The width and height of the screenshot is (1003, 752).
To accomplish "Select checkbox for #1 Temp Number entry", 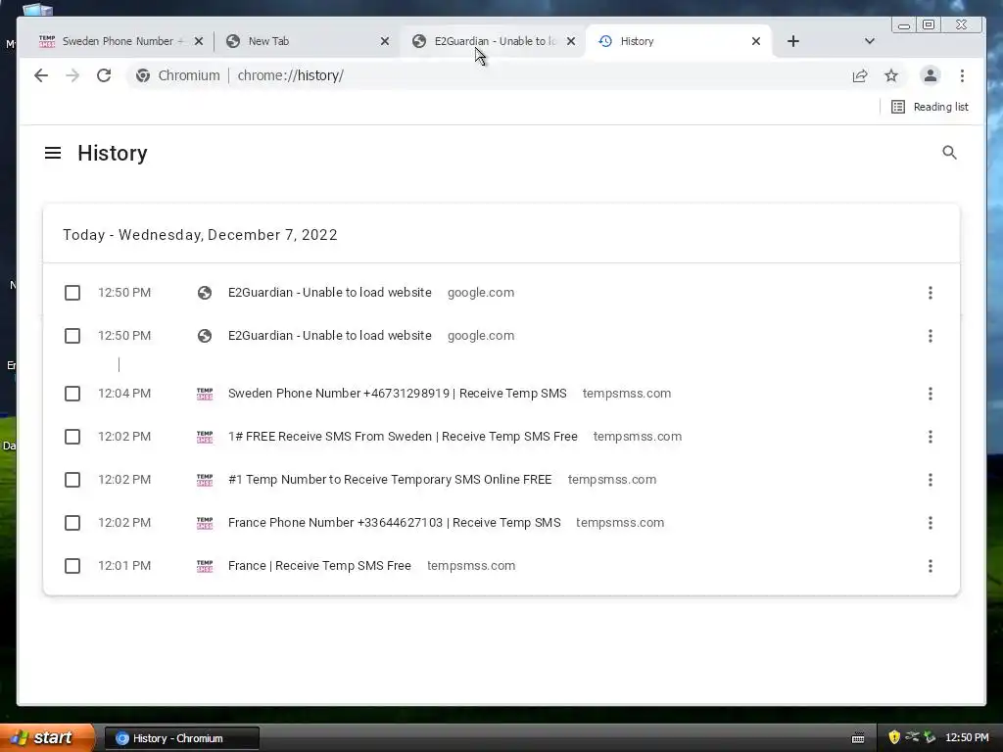I will pos(72,480).
